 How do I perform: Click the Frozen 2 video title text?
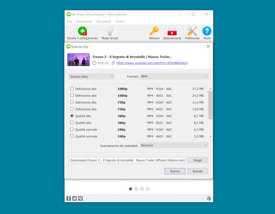[x=132, y=57]
